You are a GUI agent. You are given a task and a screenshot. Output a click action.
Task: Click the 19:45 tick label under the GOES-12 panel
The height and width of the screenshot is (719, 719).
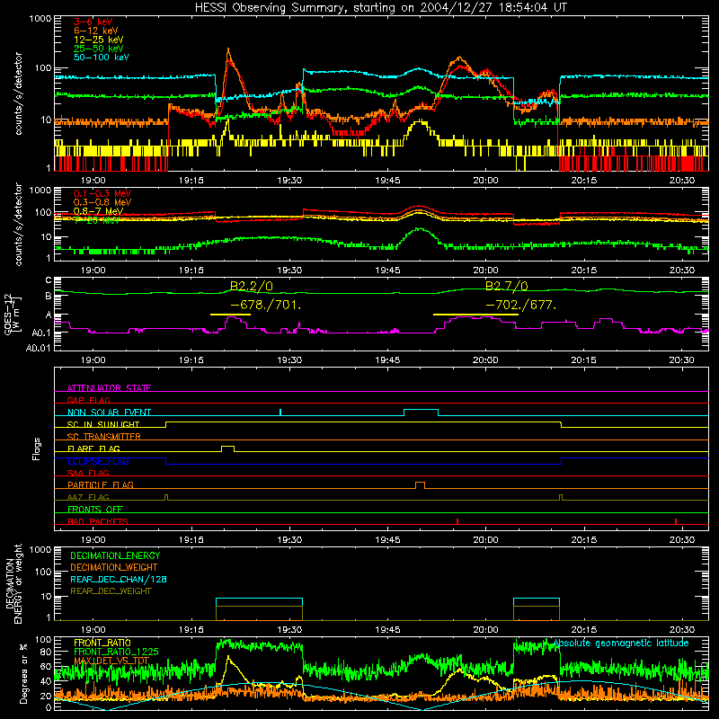pos(387,360)
